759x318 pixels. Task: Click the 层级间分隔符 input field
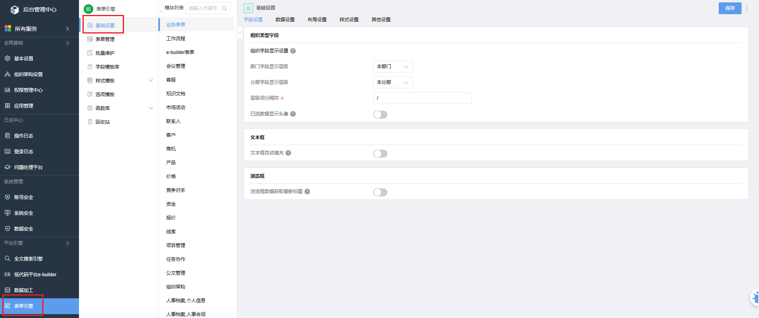[422, 98]
